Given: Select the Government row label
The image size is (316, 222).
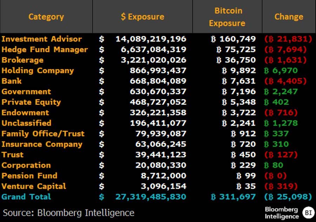Looking at the screenshot, I should coord(26,91).
